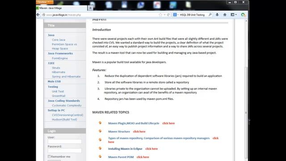Open Installing Maven in Eclipse link

[125, 149]
